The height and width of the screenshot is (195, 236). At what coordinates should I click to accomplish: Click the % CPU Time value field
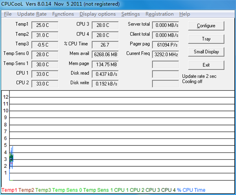pyautogui.click(x=105, y=44)
